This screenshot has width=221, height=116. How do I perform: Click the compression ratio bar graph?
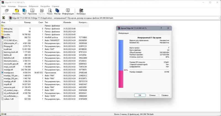[121, 64]
